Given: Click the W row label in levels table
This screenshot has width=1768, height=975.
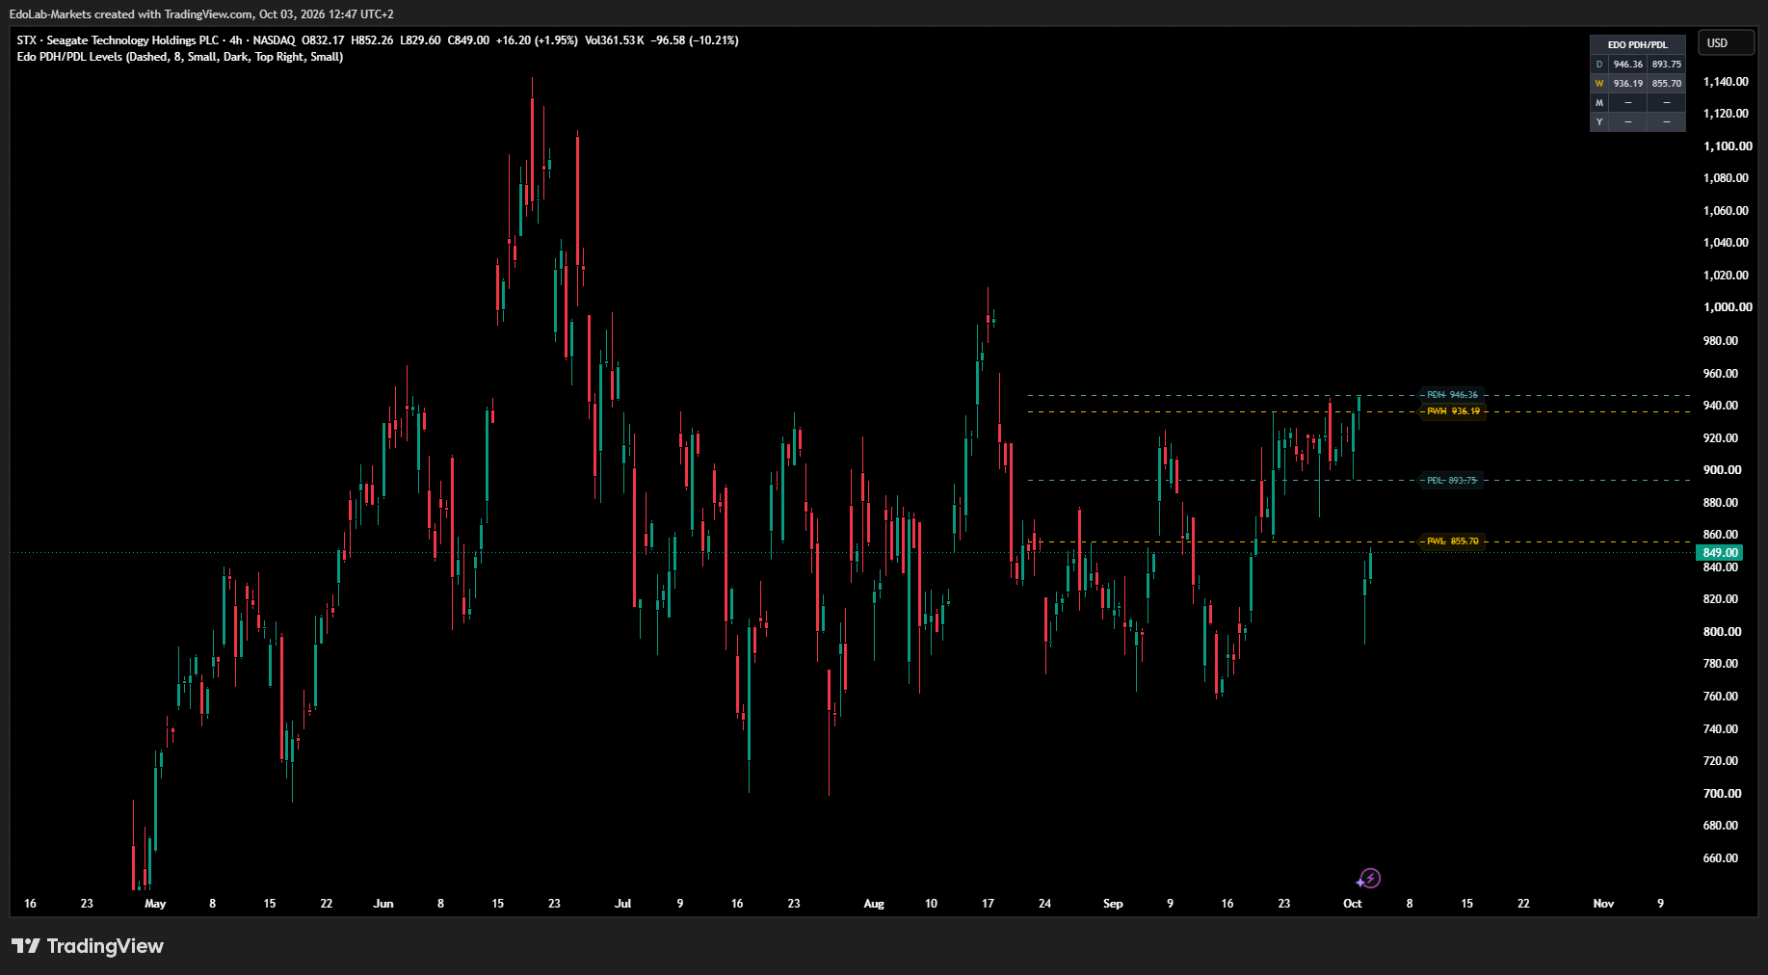Looking at the screenshot, I should click(1599, 84).
